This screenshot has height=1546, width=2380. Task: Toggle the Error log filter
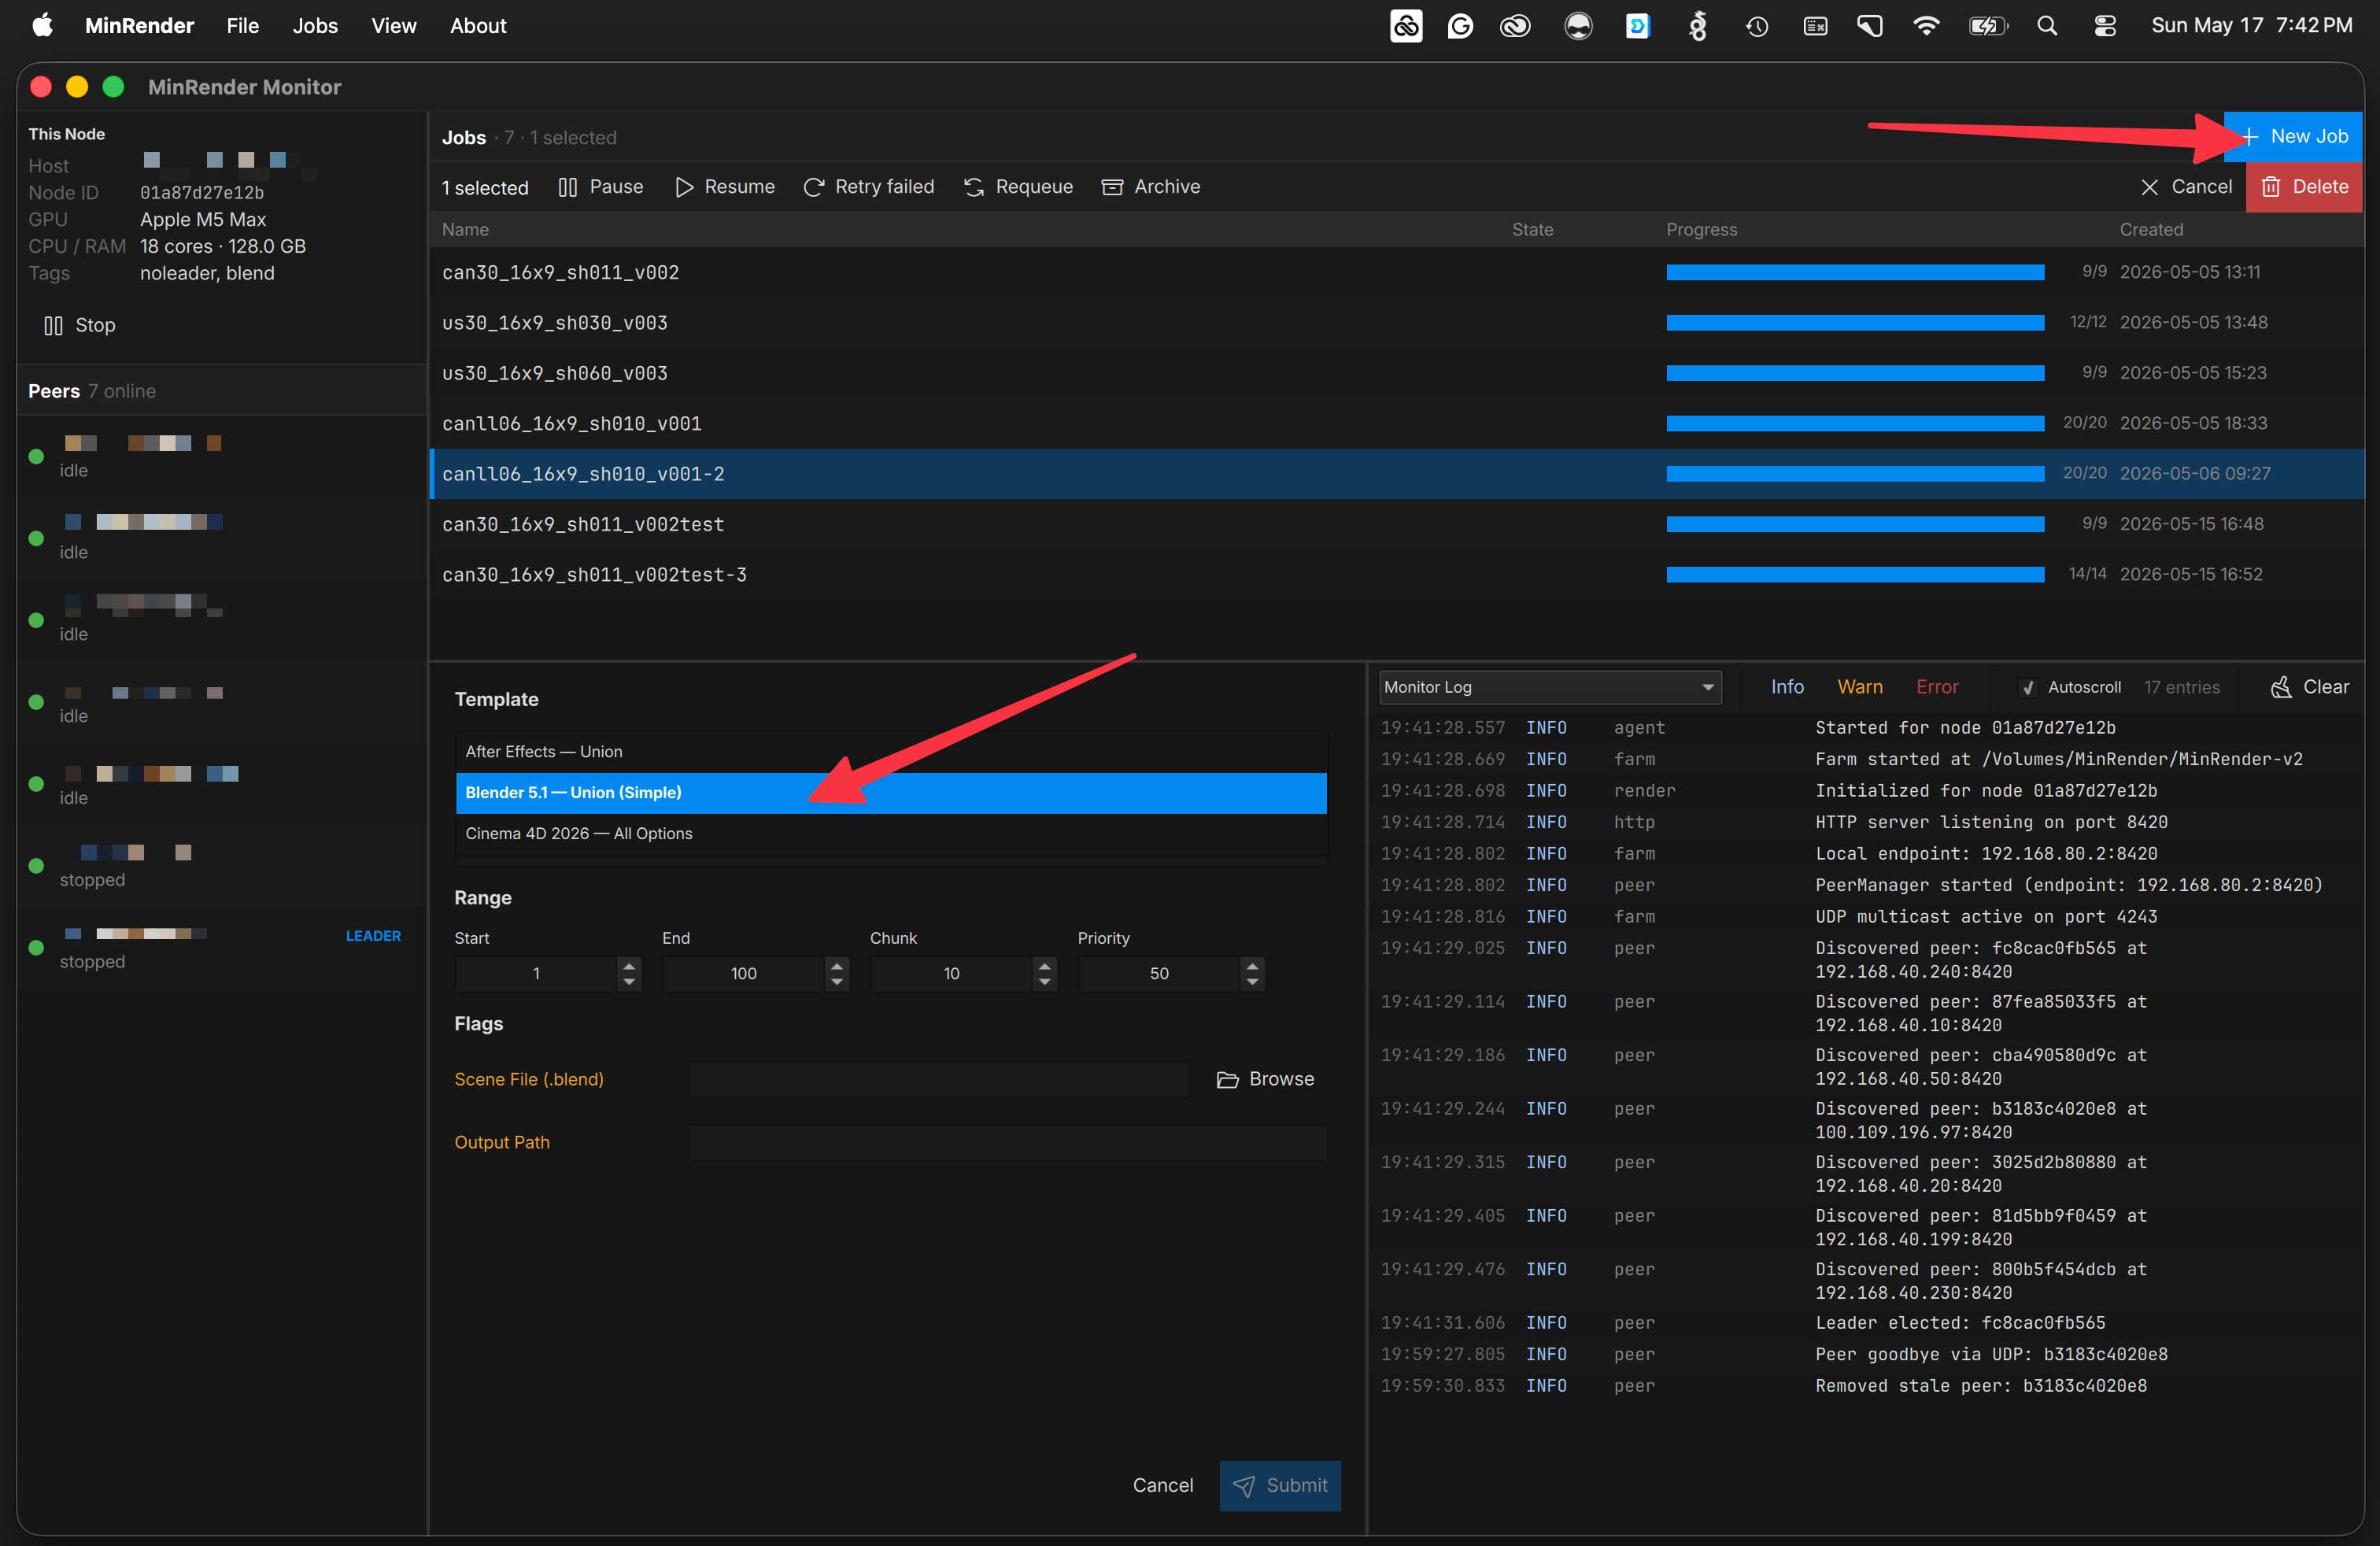(x=1937, y=687)
